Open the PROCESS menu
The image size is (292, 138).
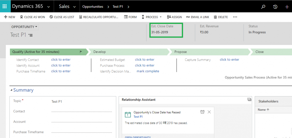click(x=153, y=17)
